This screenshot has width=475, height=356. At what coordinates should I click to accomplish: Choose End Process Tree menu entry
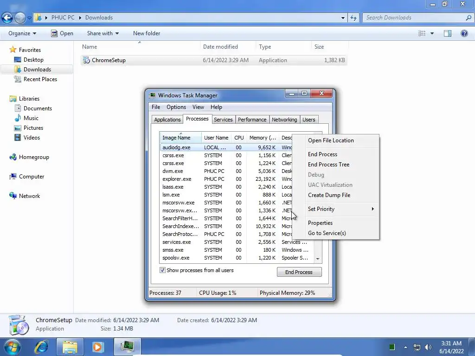[328, 165]
